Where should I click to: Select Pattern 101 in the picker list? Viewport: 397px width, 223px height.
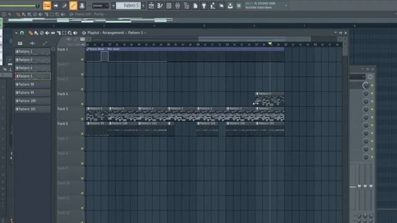[32, 109]
